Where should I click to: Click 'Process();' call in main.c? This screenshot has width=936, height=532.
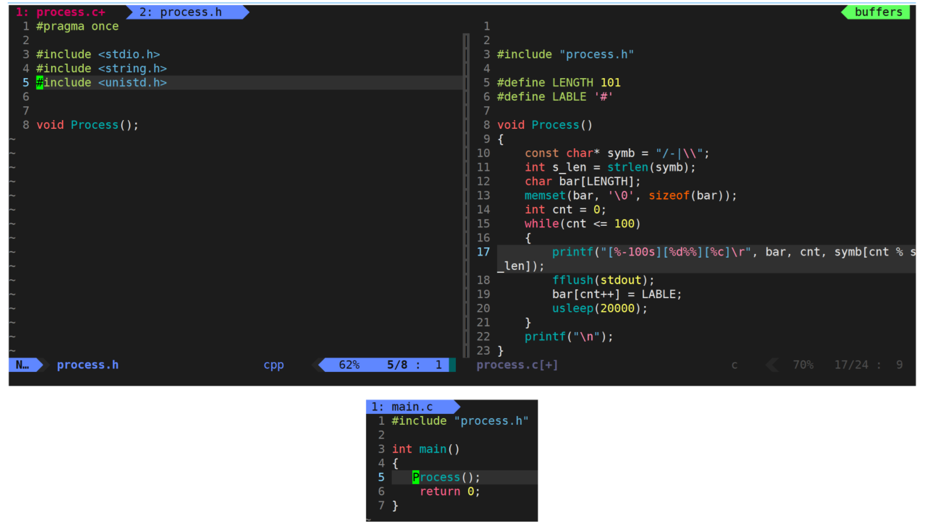tap(446, 478)
